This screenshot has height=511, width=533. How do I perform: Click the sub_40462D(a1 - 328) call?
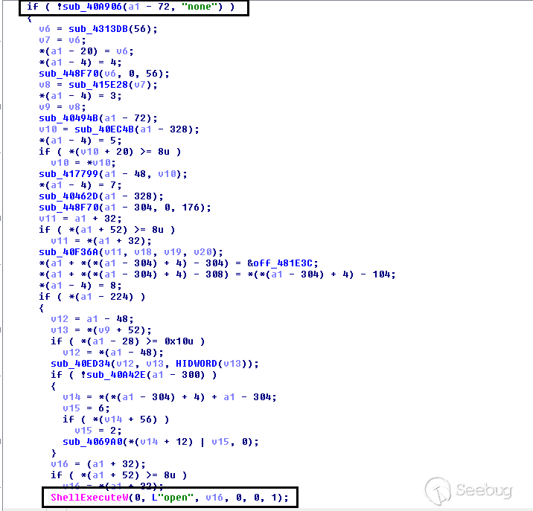[x=101, y=196]
